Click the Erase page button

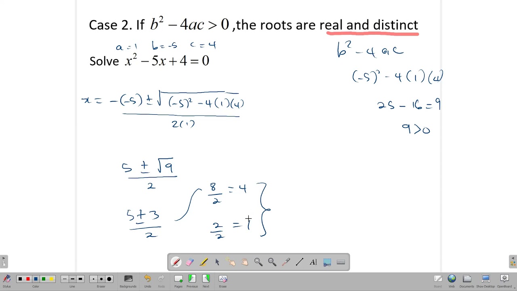(x=223, y=280)
